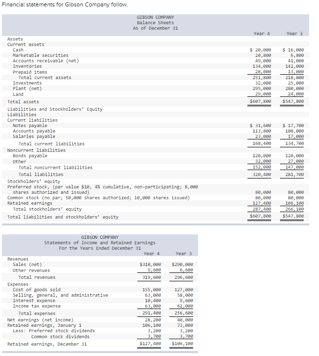This screenshot has width=319, height=356.
Task: Click the 'Financial statements for Gibson Company follow.' sentence
Action: click(65, 4)
